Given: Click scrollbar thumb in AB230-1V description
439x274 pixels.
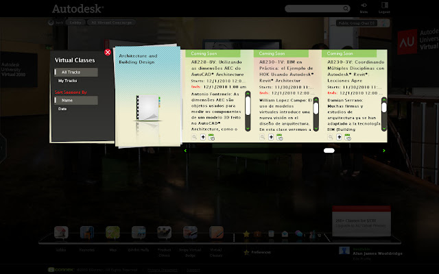Looking at the screenshot, I should pyautogui.click(x=316, y=108).
